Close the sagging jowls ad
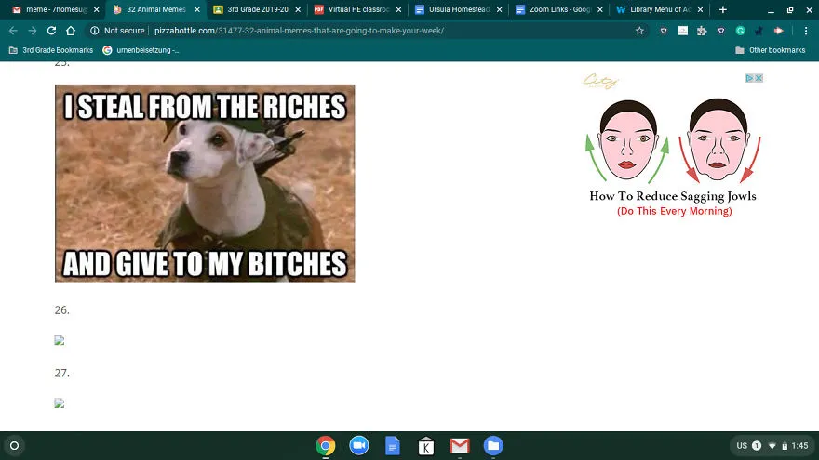Viewport: 819px width, 460px height. coord(759,78)
